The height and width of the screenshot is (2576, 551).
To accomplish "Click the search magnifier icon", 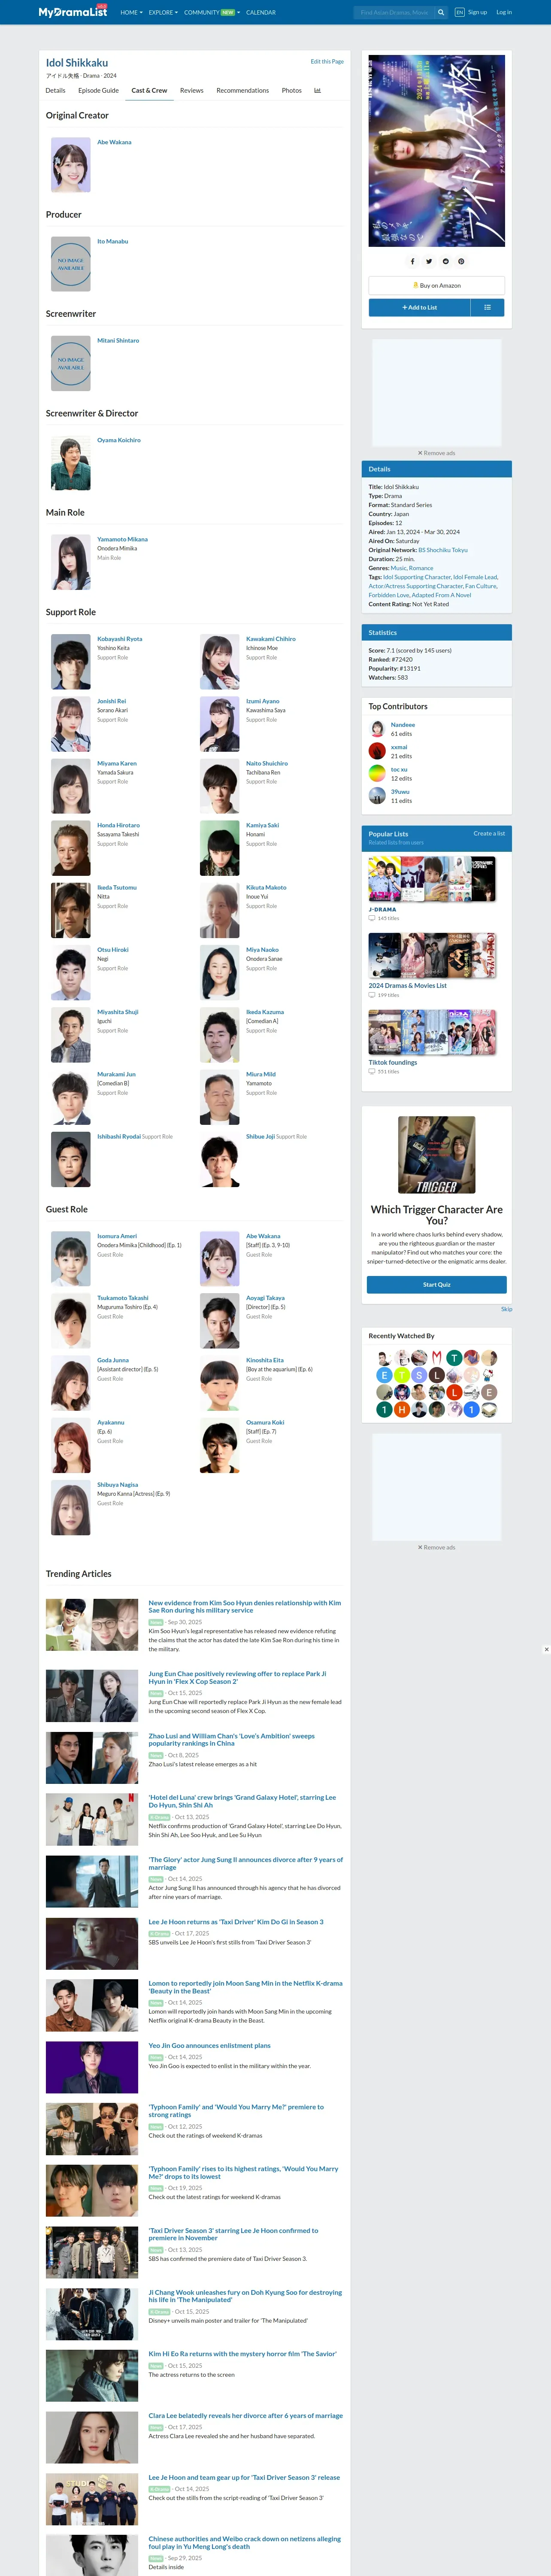I will coord(441,13).
